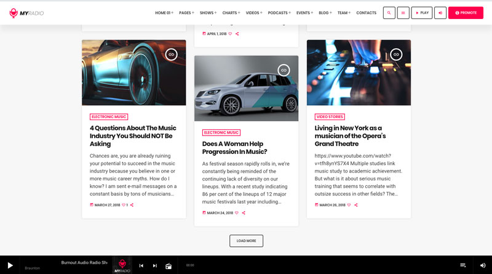Expand the Shows dropdown menu
The image size is (492, 274).
click(208, 13)
